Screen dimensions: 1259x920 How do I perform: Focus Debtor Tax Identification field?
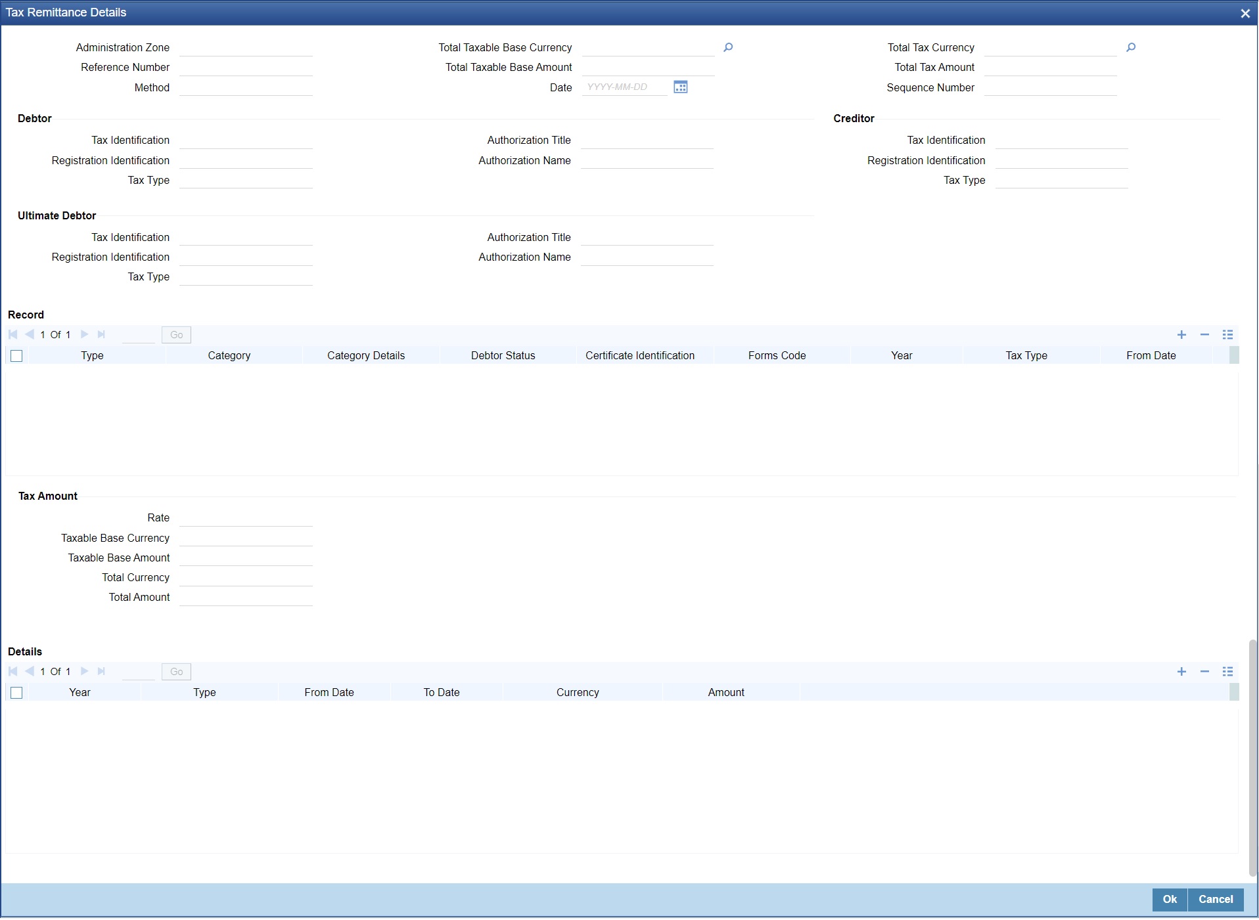[246, 140]
